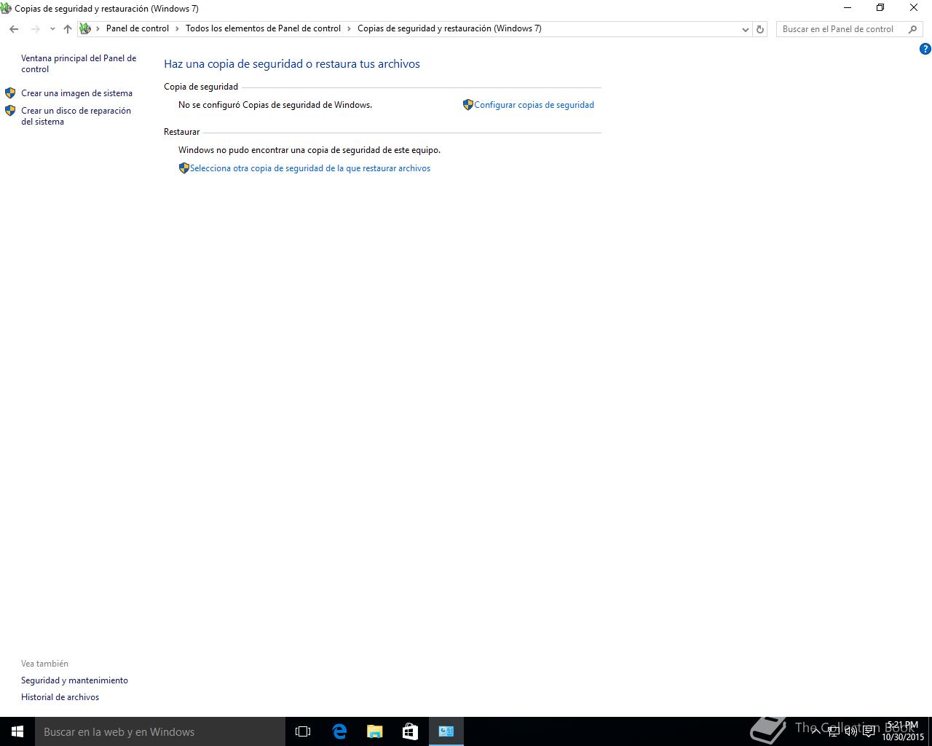Click the Control Panel taskbar button
This screenshot has height=746, width=932.
tap(446, 731)
